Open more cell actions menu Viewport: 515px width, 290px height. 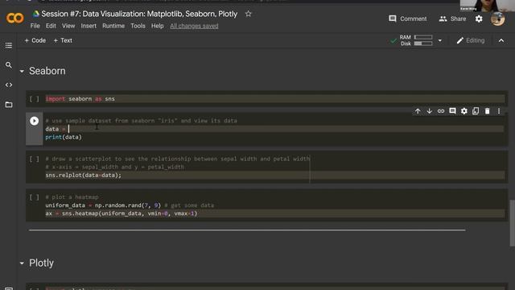[x=499, y=111]
